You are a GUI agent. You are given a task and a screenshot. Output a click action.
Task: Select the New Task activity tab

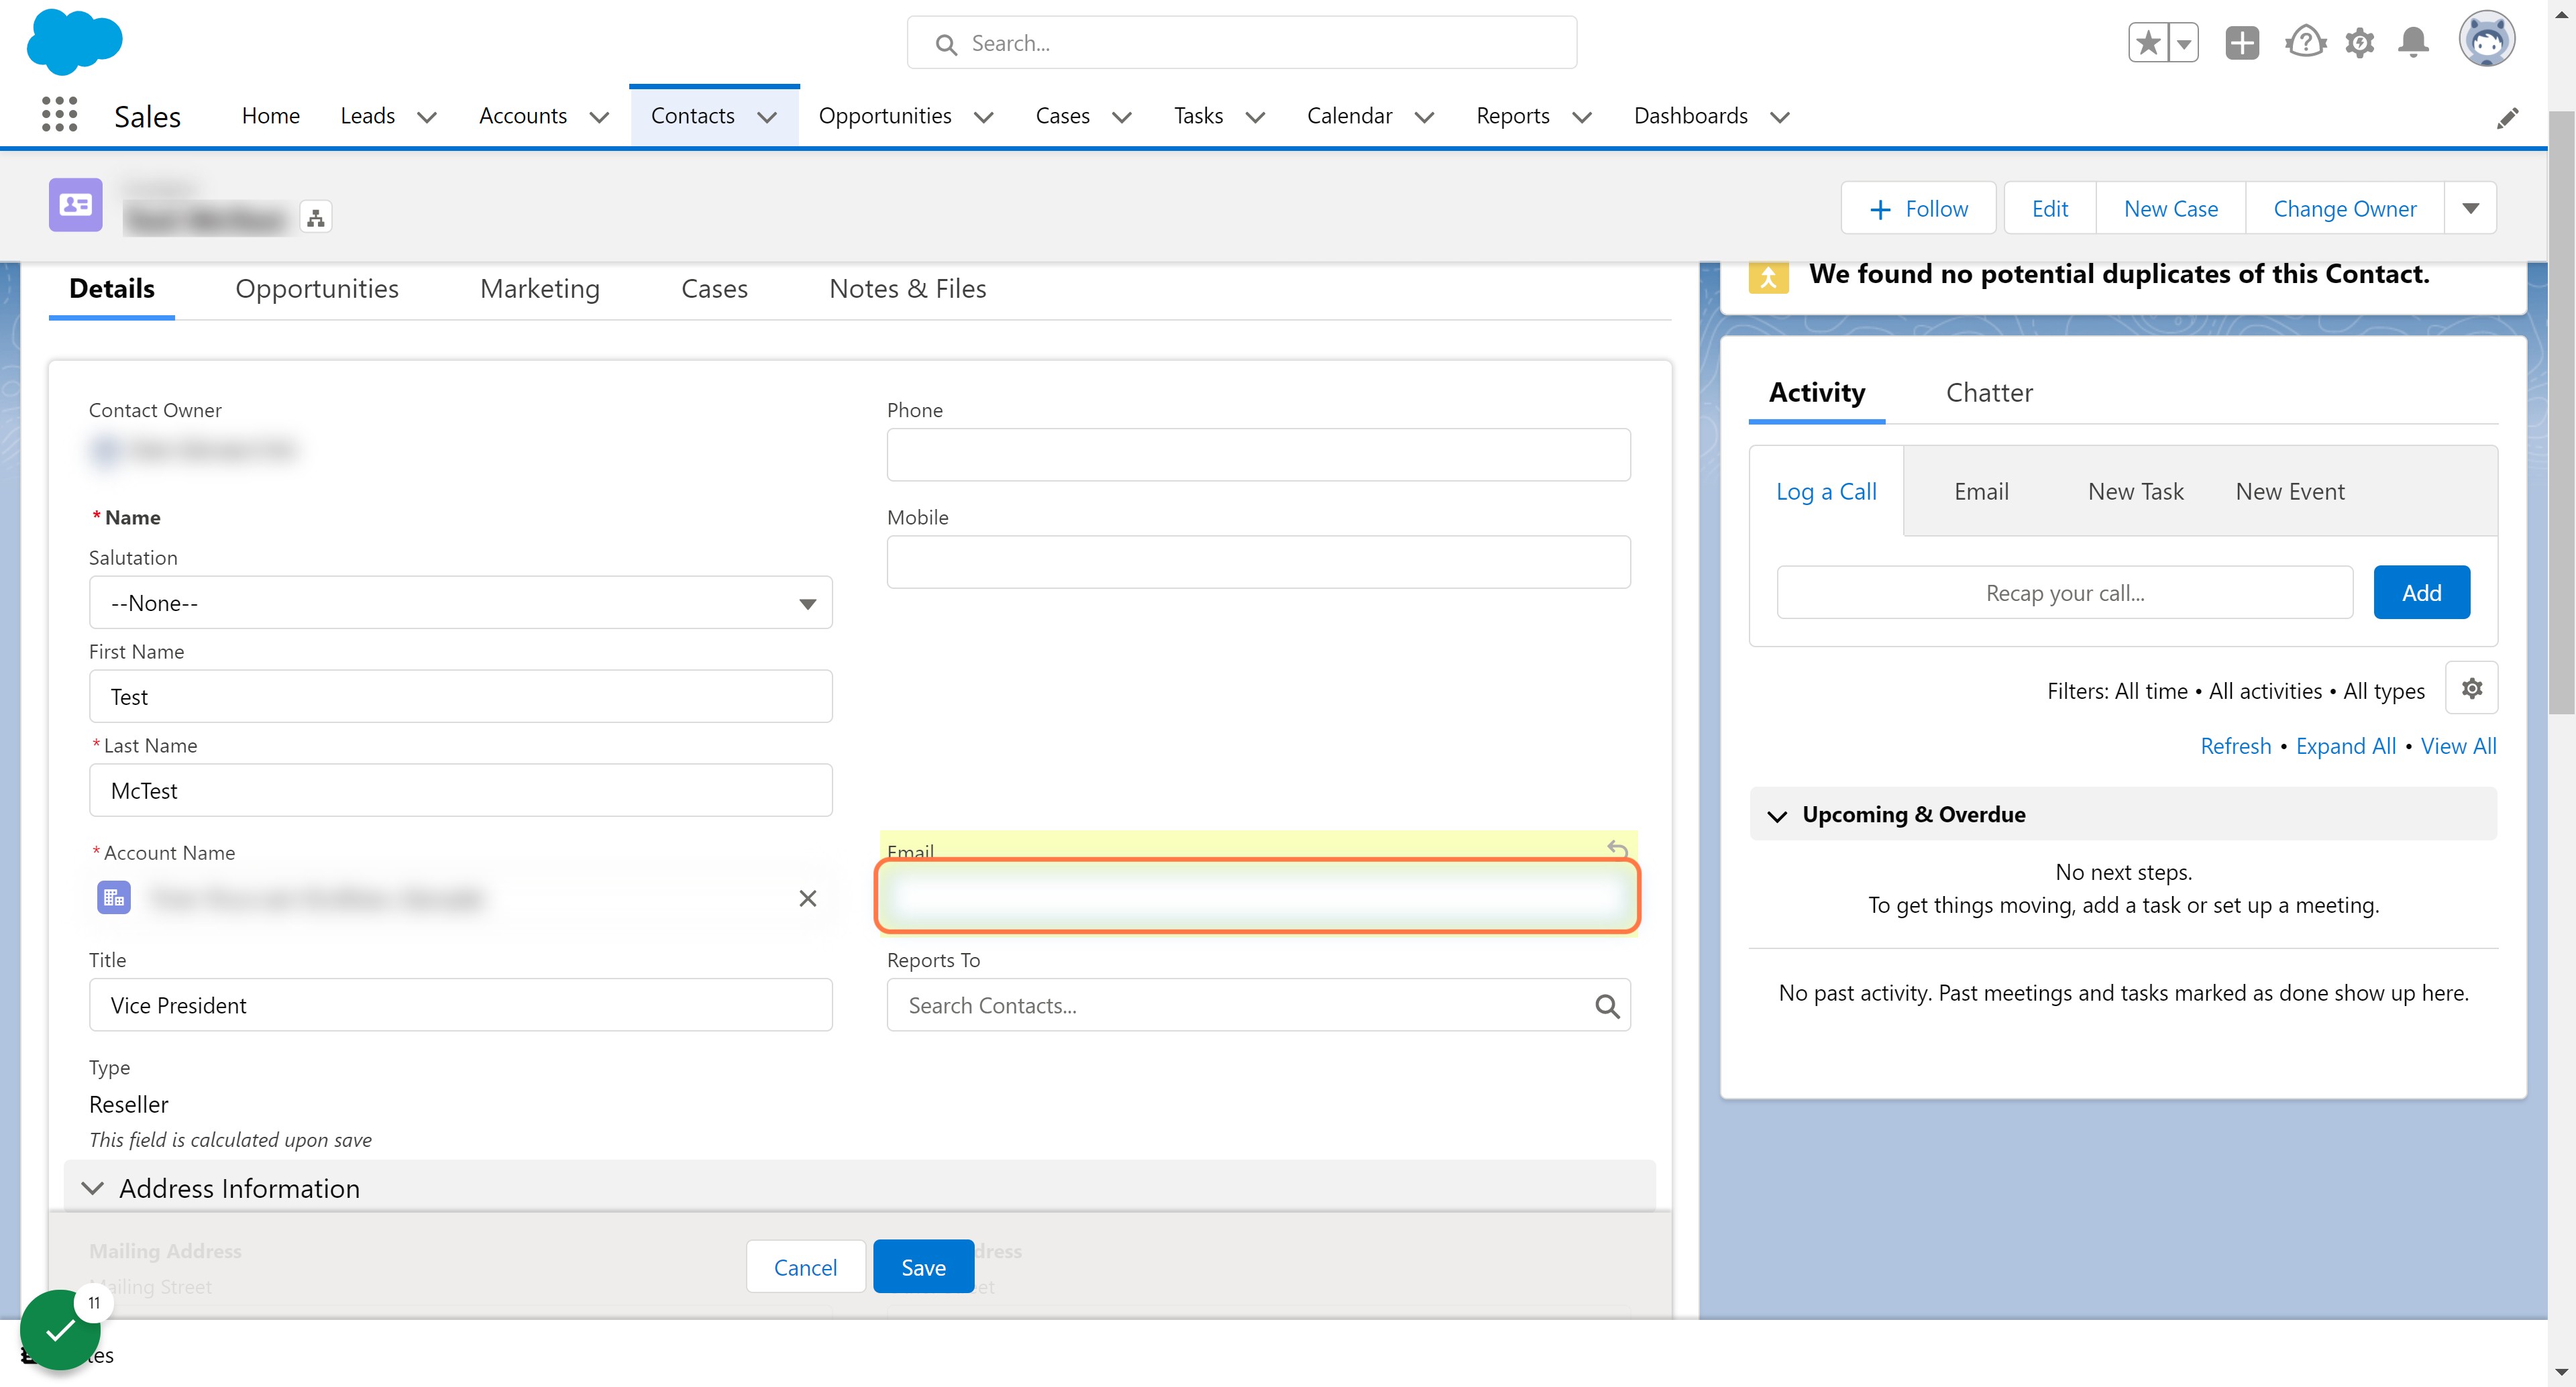pyautogui.click(x=2135, y=492)
